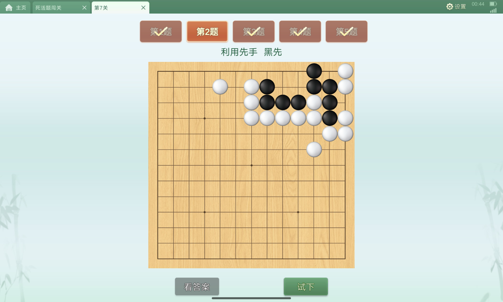This screenshot has height=302, width=503.
Task: Close the 死活题闯关 tab
Action: pyautogui.click(x=85, y=8)
